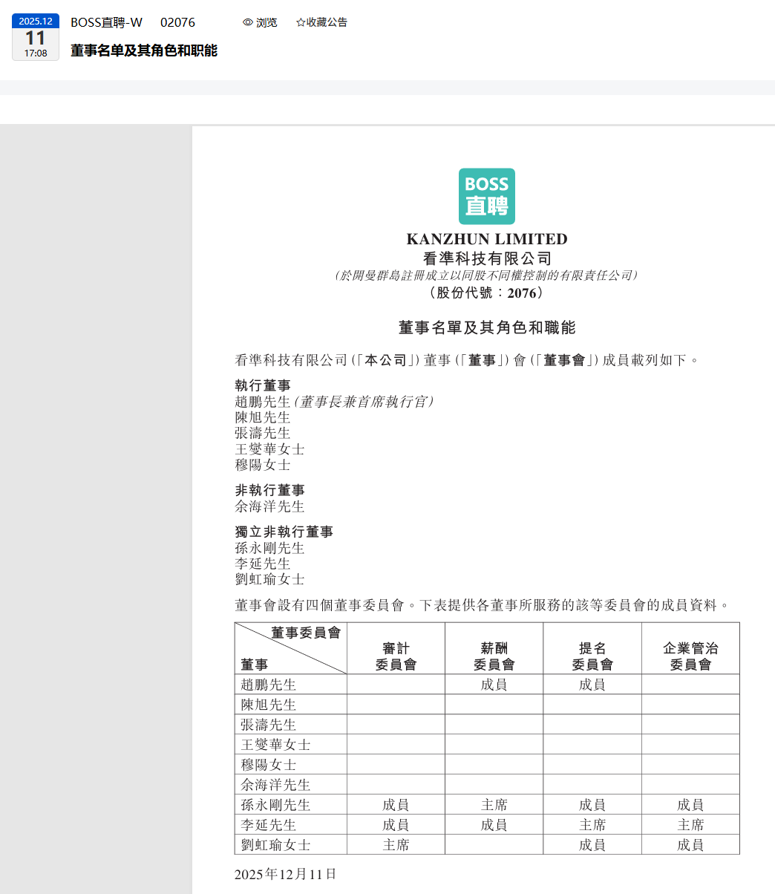Click the 薪酬委員會 column header
775x894 pixels.
[x=494, y=656]
